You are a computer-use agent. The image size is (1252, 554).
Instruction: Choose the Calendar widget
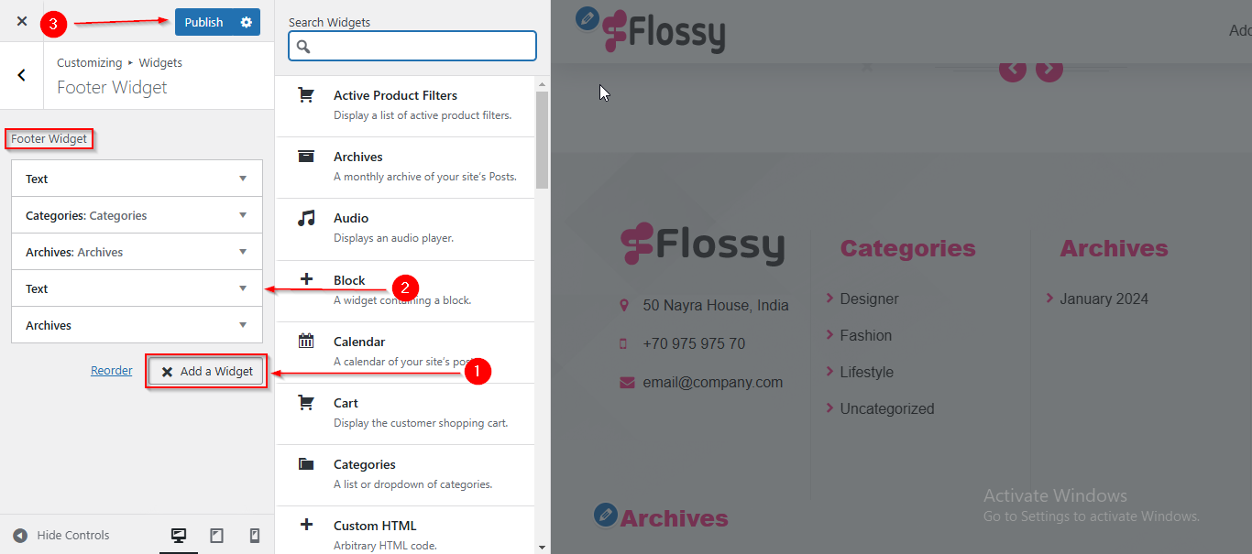point(405,352)
